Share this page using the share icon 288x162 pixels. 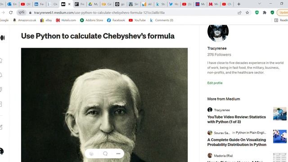pyautogui.click(x=239, y=13)
